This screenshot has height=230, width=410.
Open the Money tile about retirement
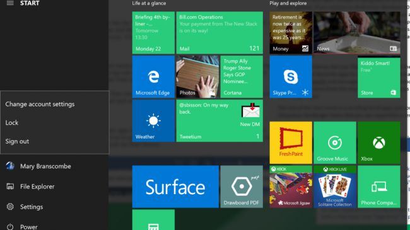coord(291,33)
